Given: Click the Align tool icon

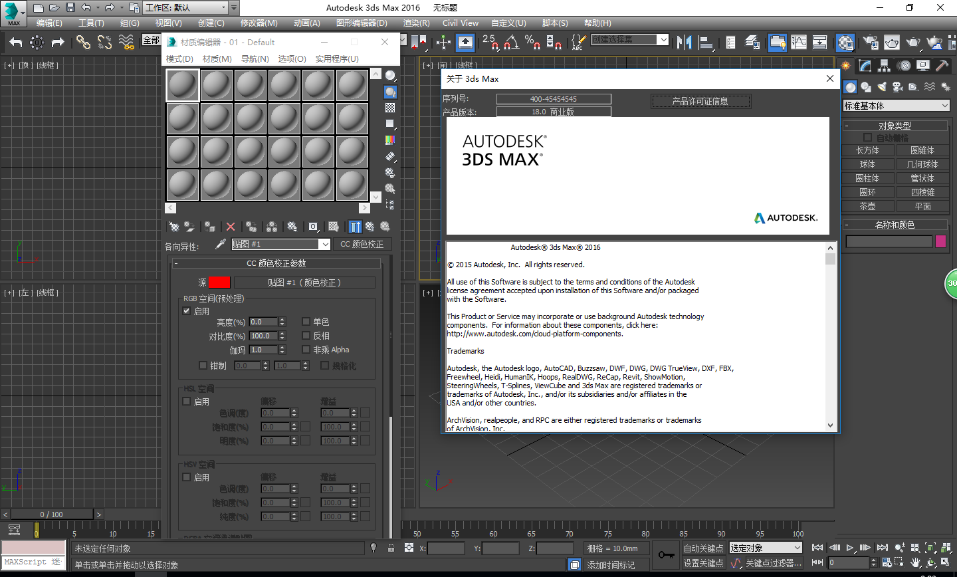Looking at the screenshot, I should tap(706, 43).
